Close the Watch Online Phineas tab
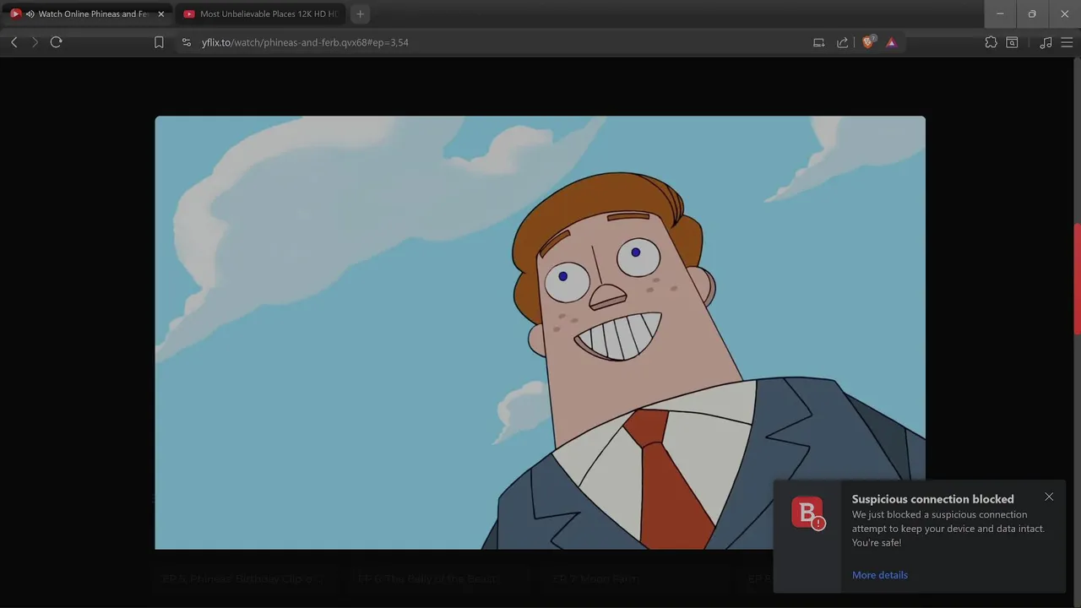Image resolution: width=1081 pixels, height=608 pixels. [x=161, y=14]
